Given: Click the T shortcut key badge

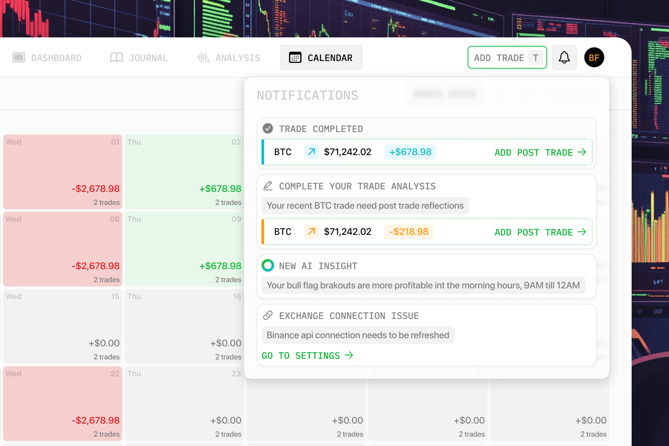Looking at the screenshot, I should point(535,58).
